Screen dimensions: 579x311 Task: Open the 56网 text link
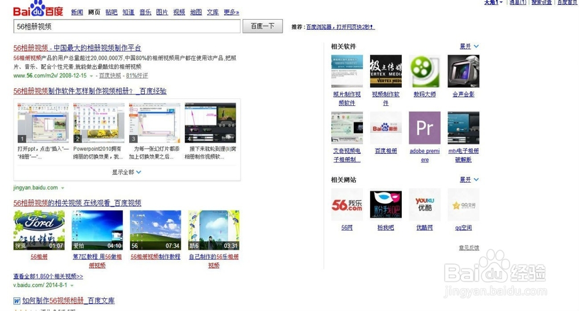click(347, 228)
